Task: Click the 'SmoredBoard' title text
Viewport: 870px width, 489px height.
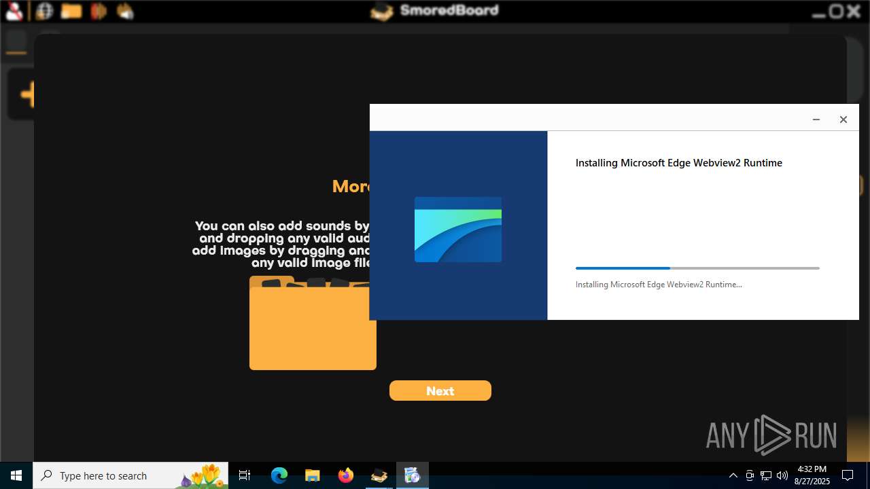Action: 449,10
